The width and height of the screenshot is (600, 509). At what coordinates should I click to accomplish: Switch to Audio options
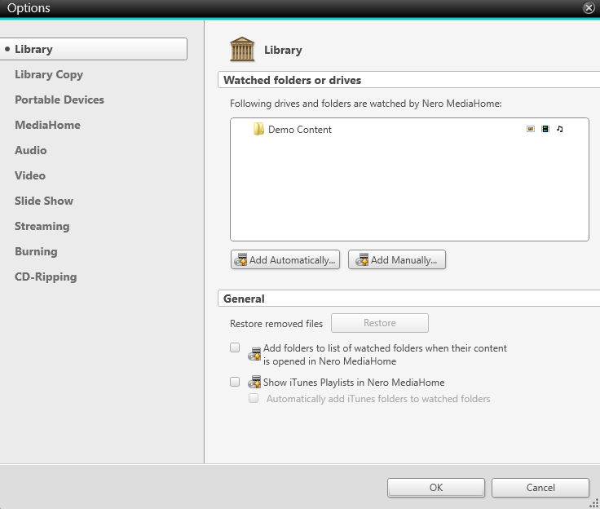31,150
